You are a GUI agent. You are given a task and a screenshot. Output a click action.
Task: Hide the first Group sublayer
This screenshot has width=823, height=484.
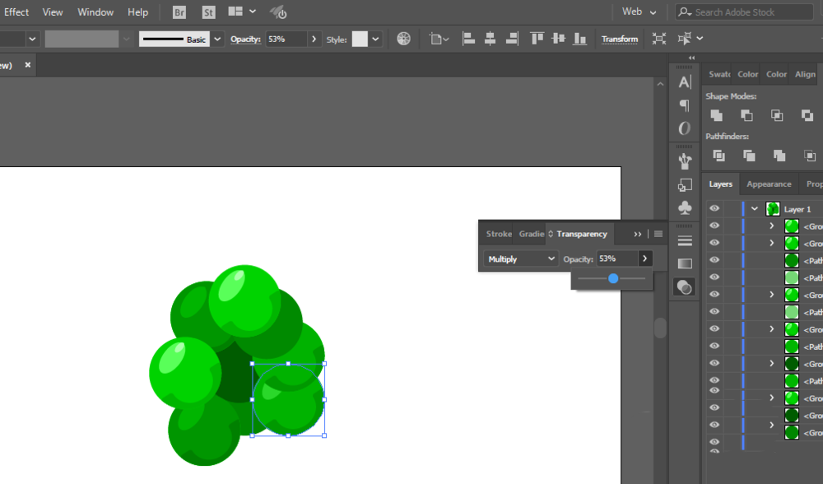714,226
